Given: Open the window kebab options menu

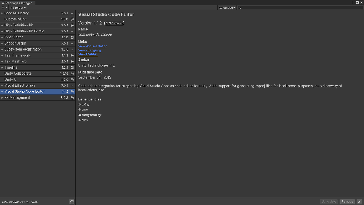Looking at the screenshot, I should pos(353,3).
